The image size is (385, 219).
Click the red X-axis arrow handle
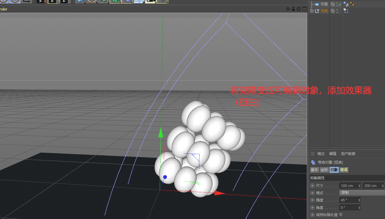220,193
